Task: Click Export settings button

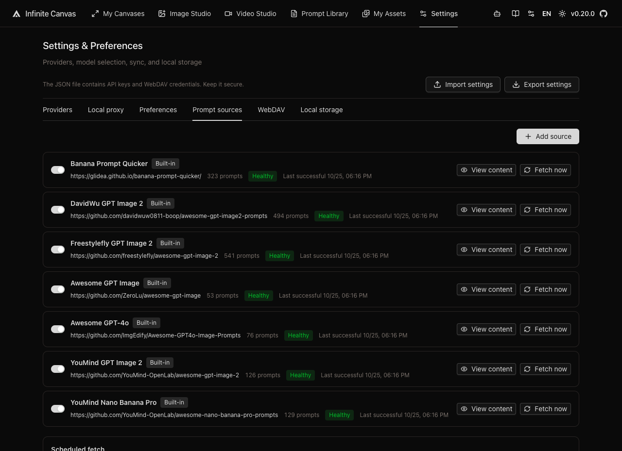Action: click(x=542, y=84)
